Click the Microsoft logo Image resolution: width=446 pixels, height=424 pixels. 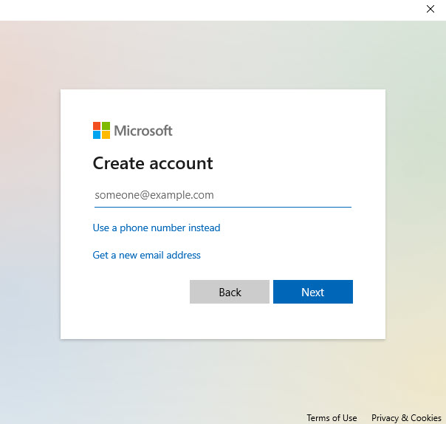[133, 131]
